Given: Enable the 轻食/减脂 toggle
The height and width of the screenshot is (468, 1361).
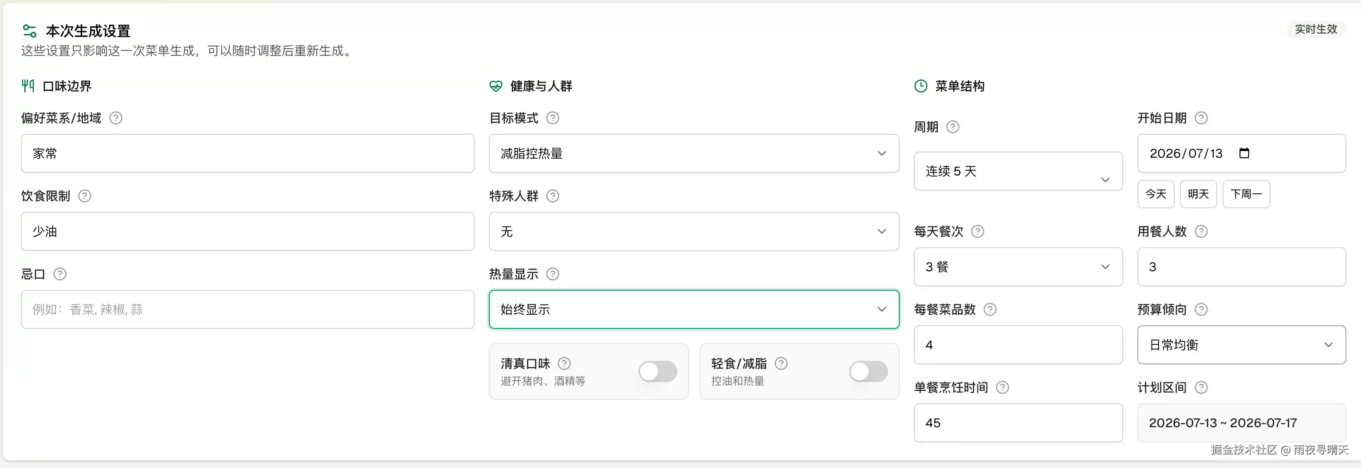Looking at the screenshot, I should tap(868, 371).
